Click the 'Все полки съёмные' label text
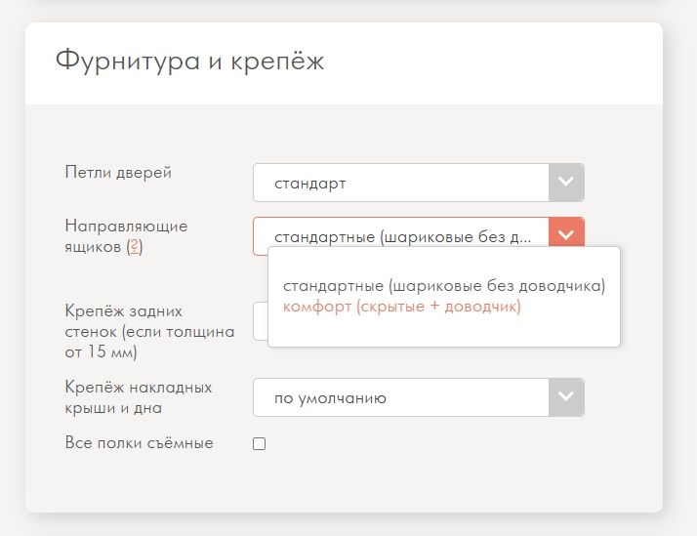Image resolution: width=697 pixels, height=536 pixels. click(139, 443)
